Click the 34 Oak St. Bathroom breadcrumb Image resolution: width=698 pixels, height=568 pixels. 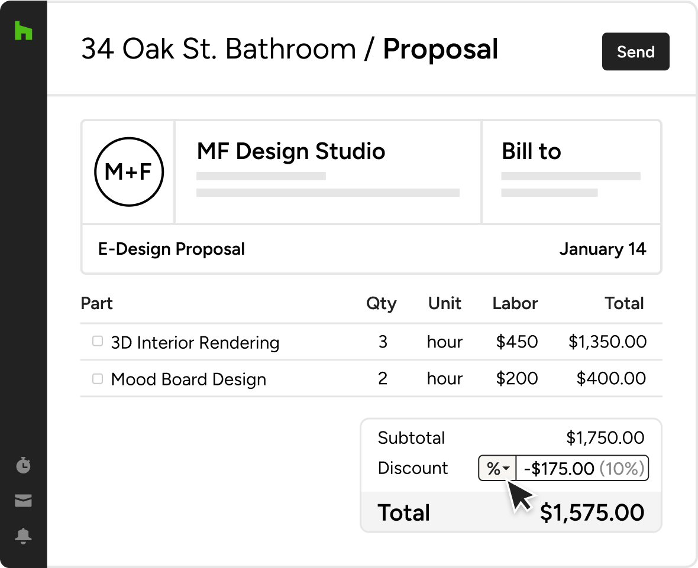(218, 50)
